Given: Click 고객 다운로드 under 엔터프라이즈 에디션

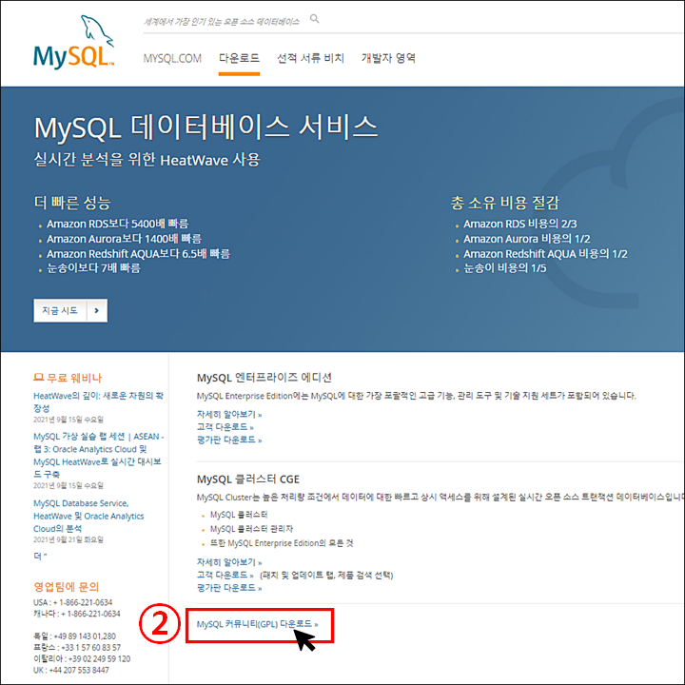Looking at the screenshot, I should coord(225,427).
